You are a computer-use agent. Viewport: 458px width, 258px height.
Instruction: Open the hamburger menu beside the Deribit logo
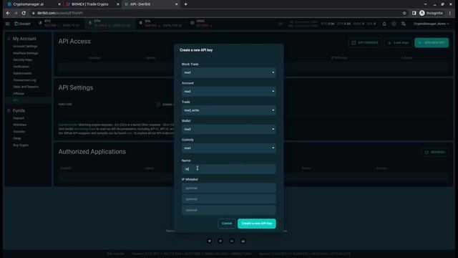point(8,24)
